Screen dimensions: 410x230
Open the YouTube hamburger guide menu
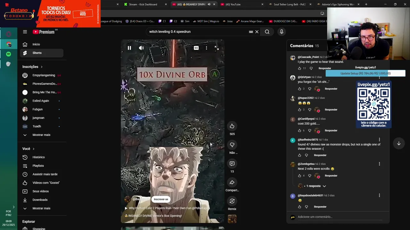pos(25,32)
